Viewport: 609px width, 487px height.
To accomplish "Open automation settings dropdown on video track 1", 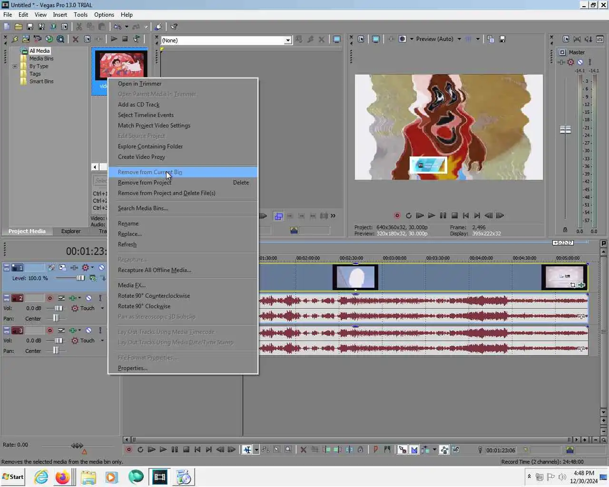I will tap(92, 268).
